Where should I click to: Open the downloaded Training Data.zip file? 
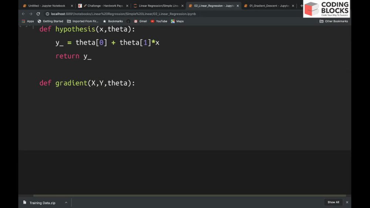point(40,202)
